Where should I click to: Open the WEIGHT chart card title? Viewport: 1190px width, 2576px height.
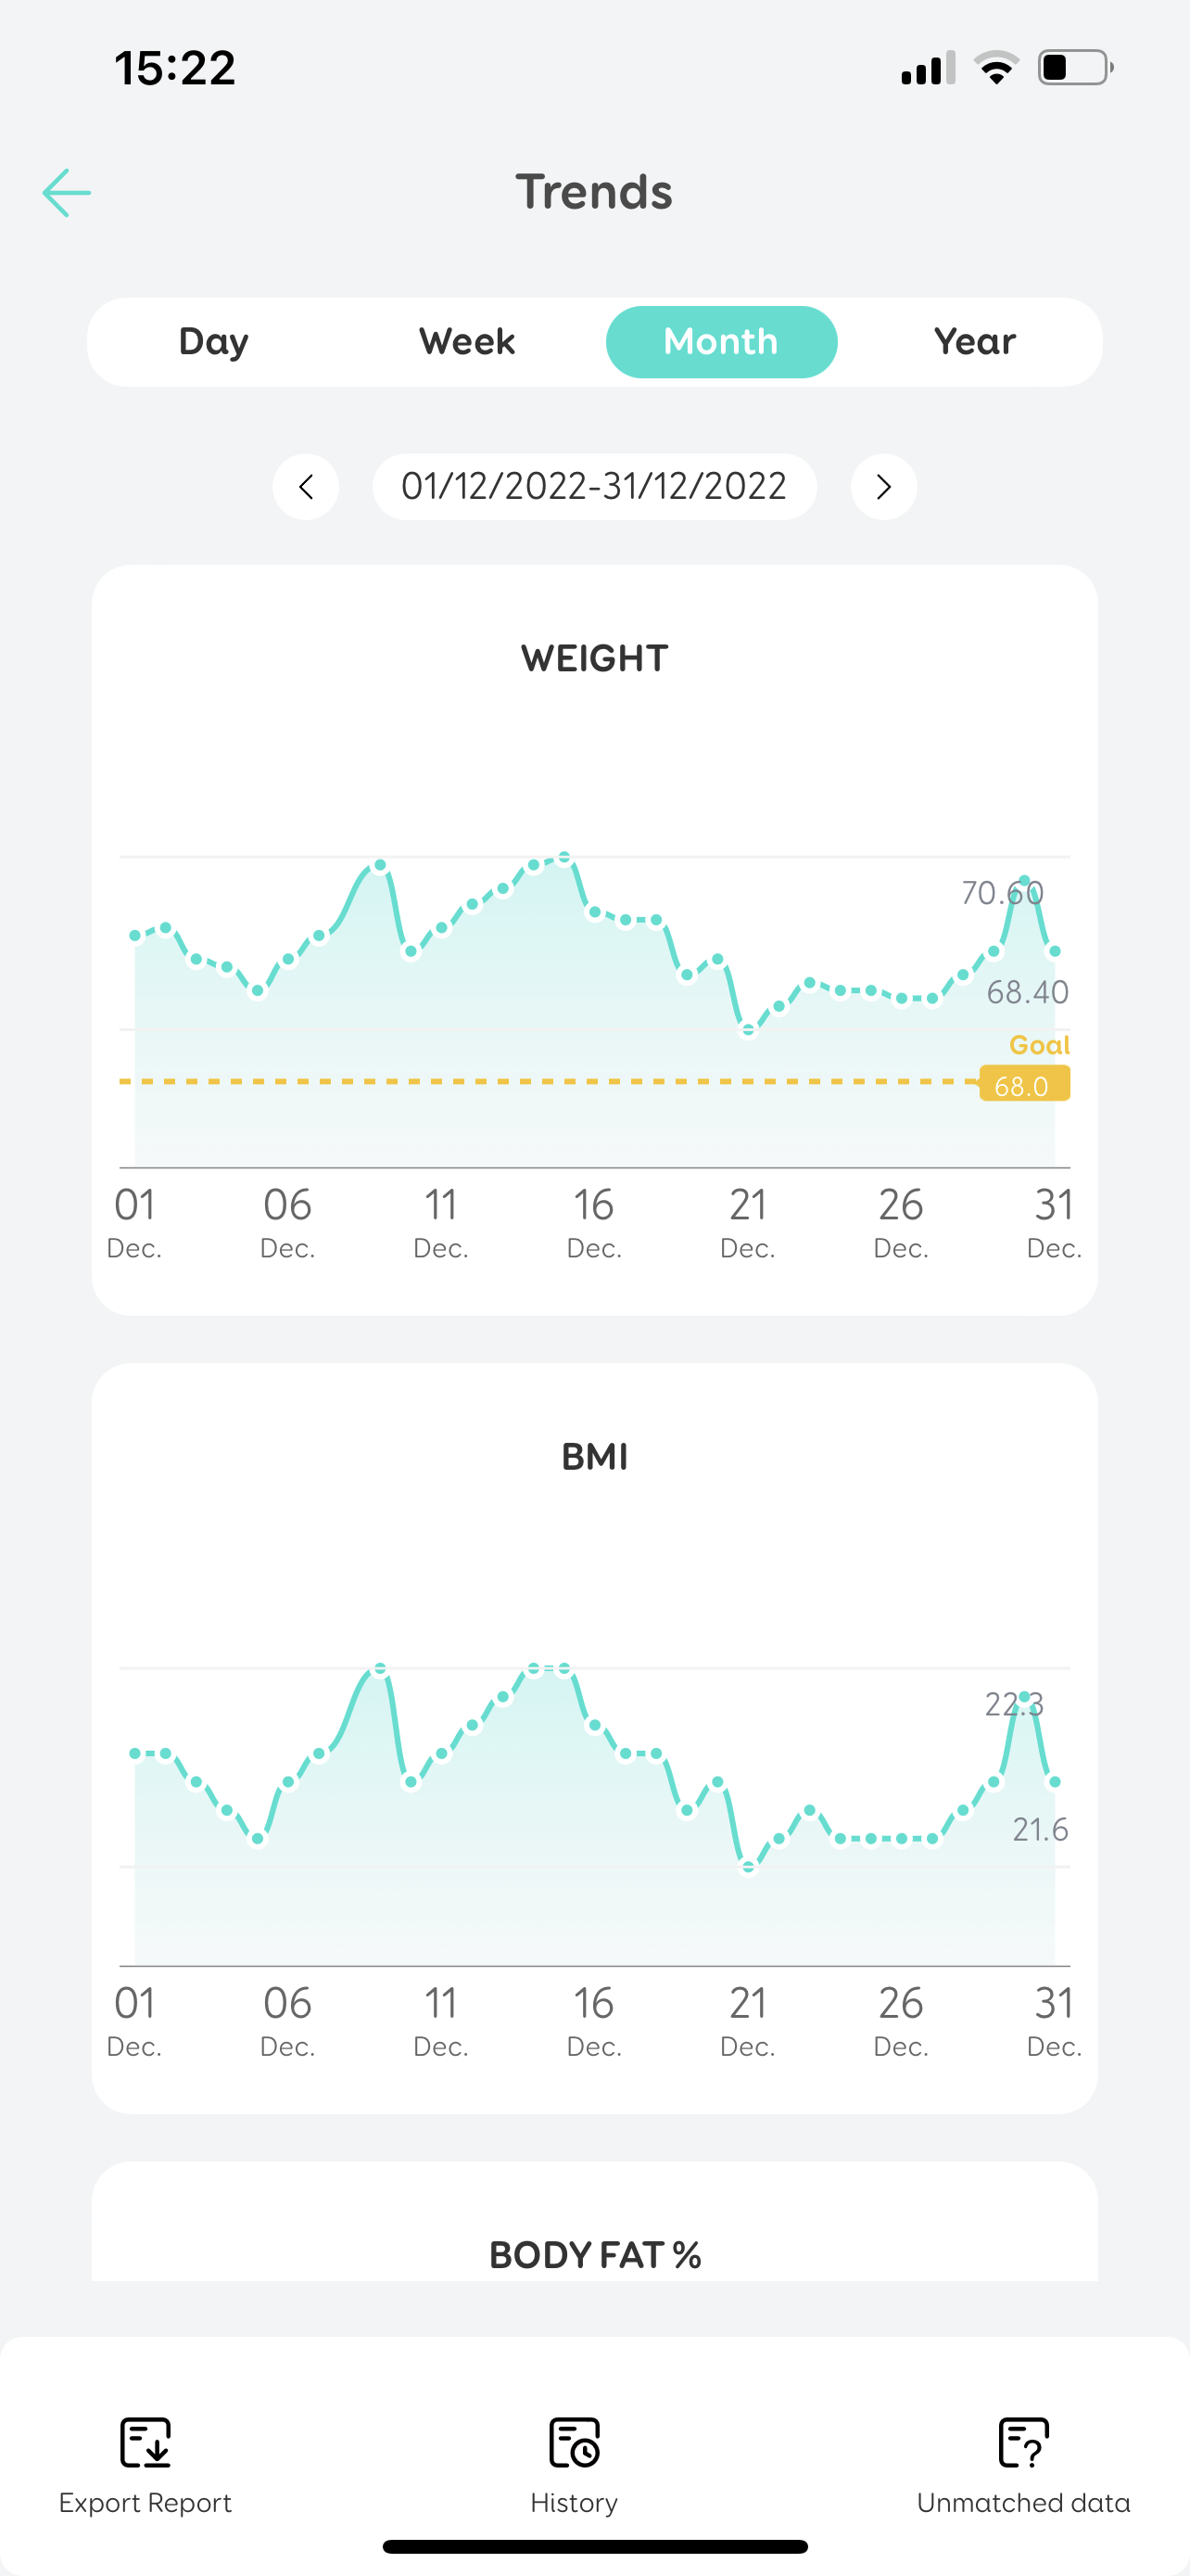click(594, 658)
